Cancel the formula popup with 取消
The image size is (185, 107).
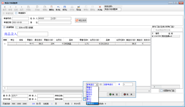128,94
